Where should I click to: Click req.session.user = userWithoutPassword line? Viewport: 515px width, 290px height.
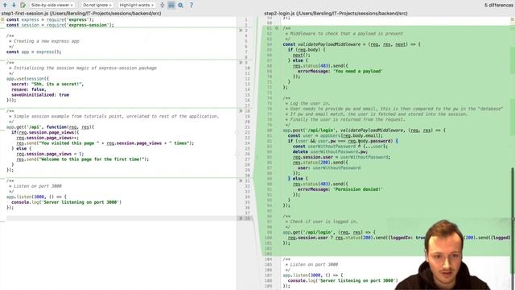341,157
